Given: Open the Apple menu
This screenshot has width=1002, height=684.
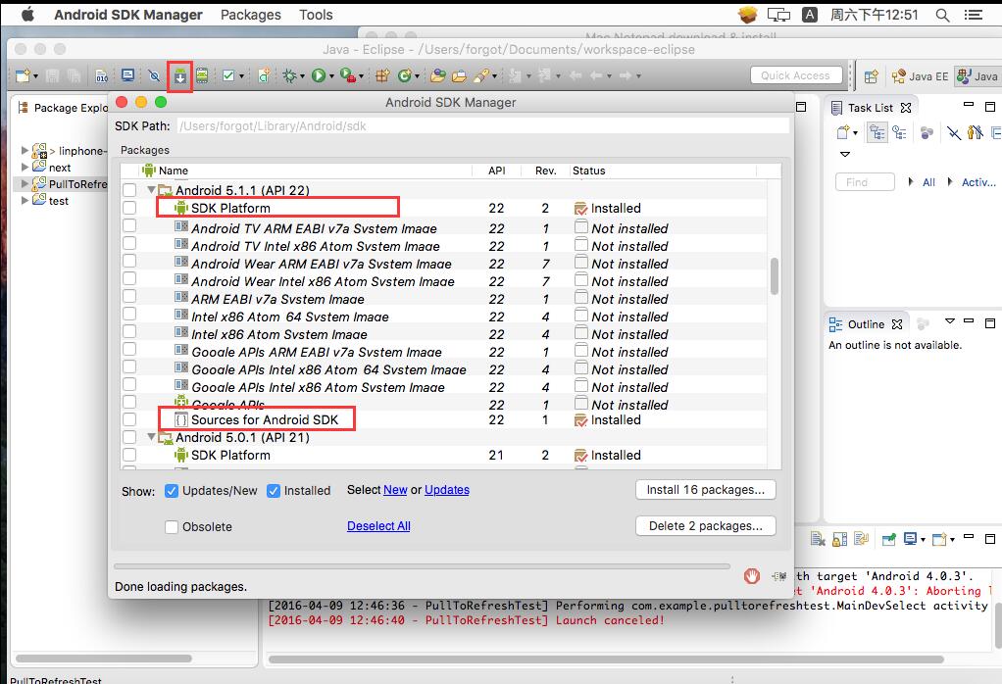Looking at the screenshot, I should (27, 14).
